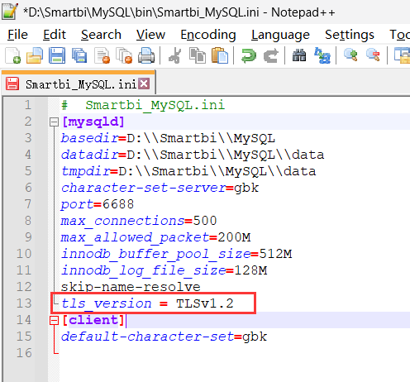Click the 'tmpdir' key on line 5

86,171
